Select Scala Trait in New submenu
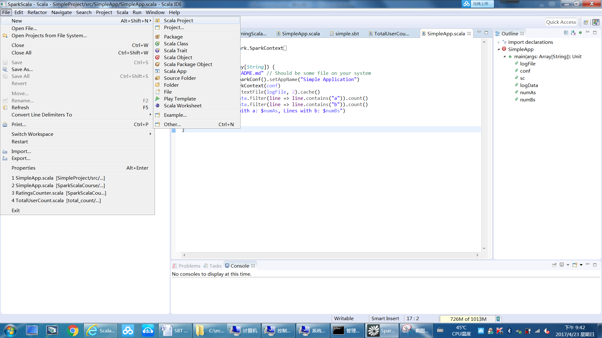 point(197,51)
